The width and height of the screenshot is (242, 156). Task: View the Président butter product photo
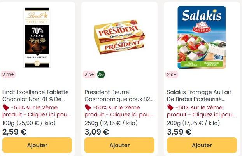[119, 37]
